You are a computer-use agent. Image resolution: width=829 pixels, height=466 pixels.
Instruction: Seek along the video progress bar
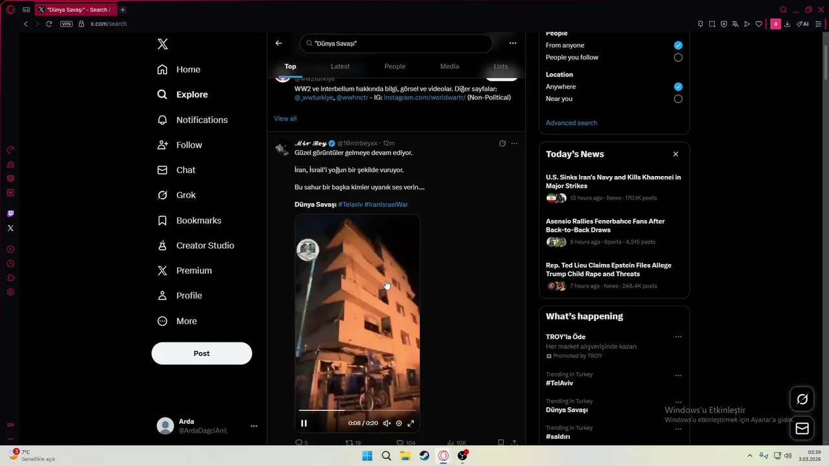357,410
